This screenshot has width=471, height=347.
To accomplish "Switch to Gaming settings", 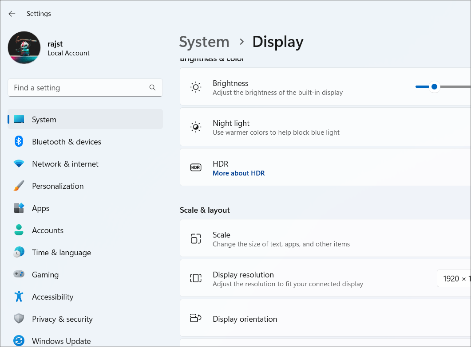I will [45, 274].
